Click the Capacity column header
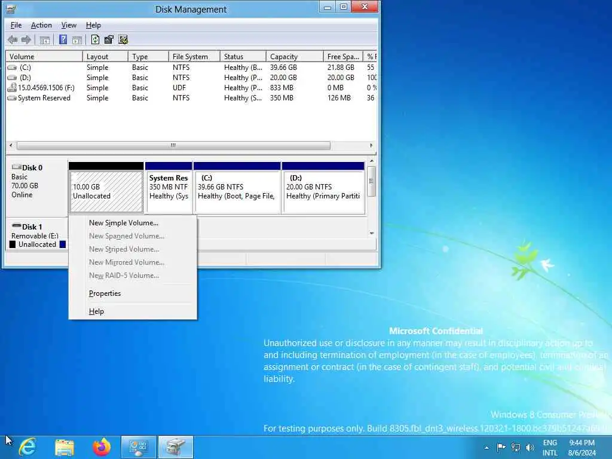 point(295,57)
